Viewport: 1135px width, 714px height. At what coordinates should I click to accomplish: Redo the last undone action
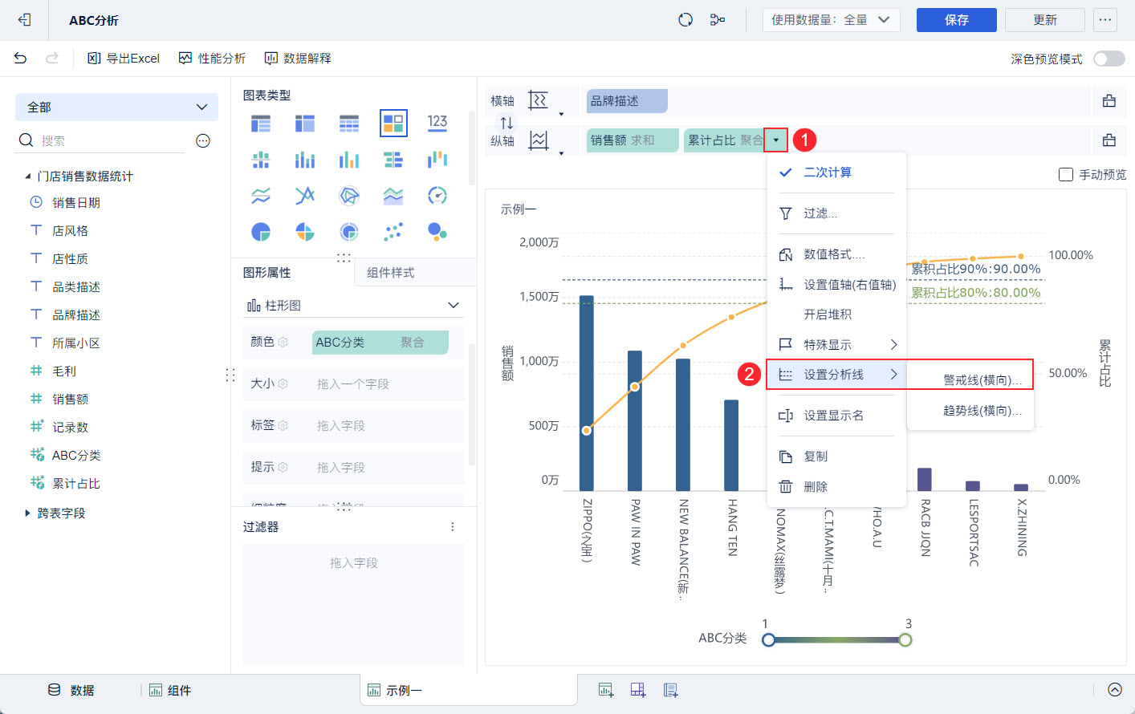click(x=52, y=58)
